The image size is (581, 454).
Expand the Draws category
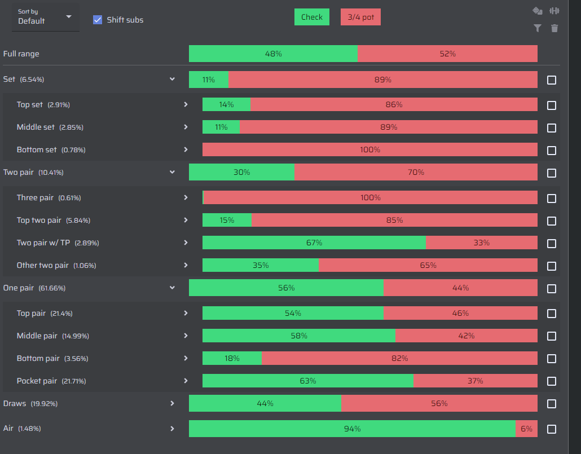[x=172, y=403]
